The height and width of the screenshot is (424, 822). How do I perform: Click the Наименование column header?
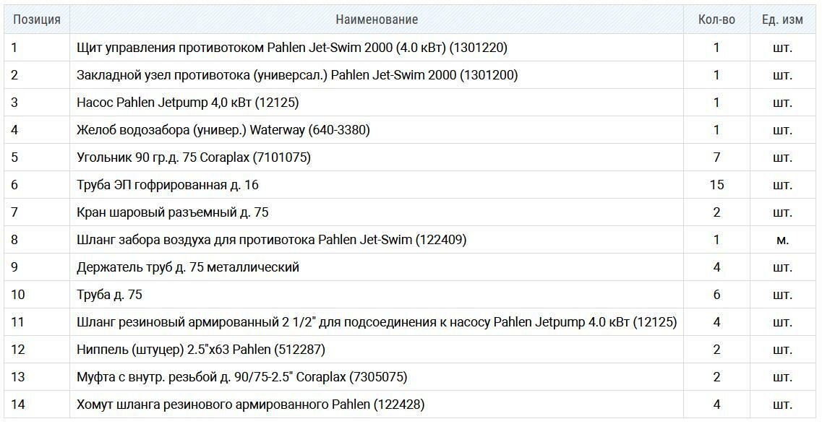(x=377, y=20)
